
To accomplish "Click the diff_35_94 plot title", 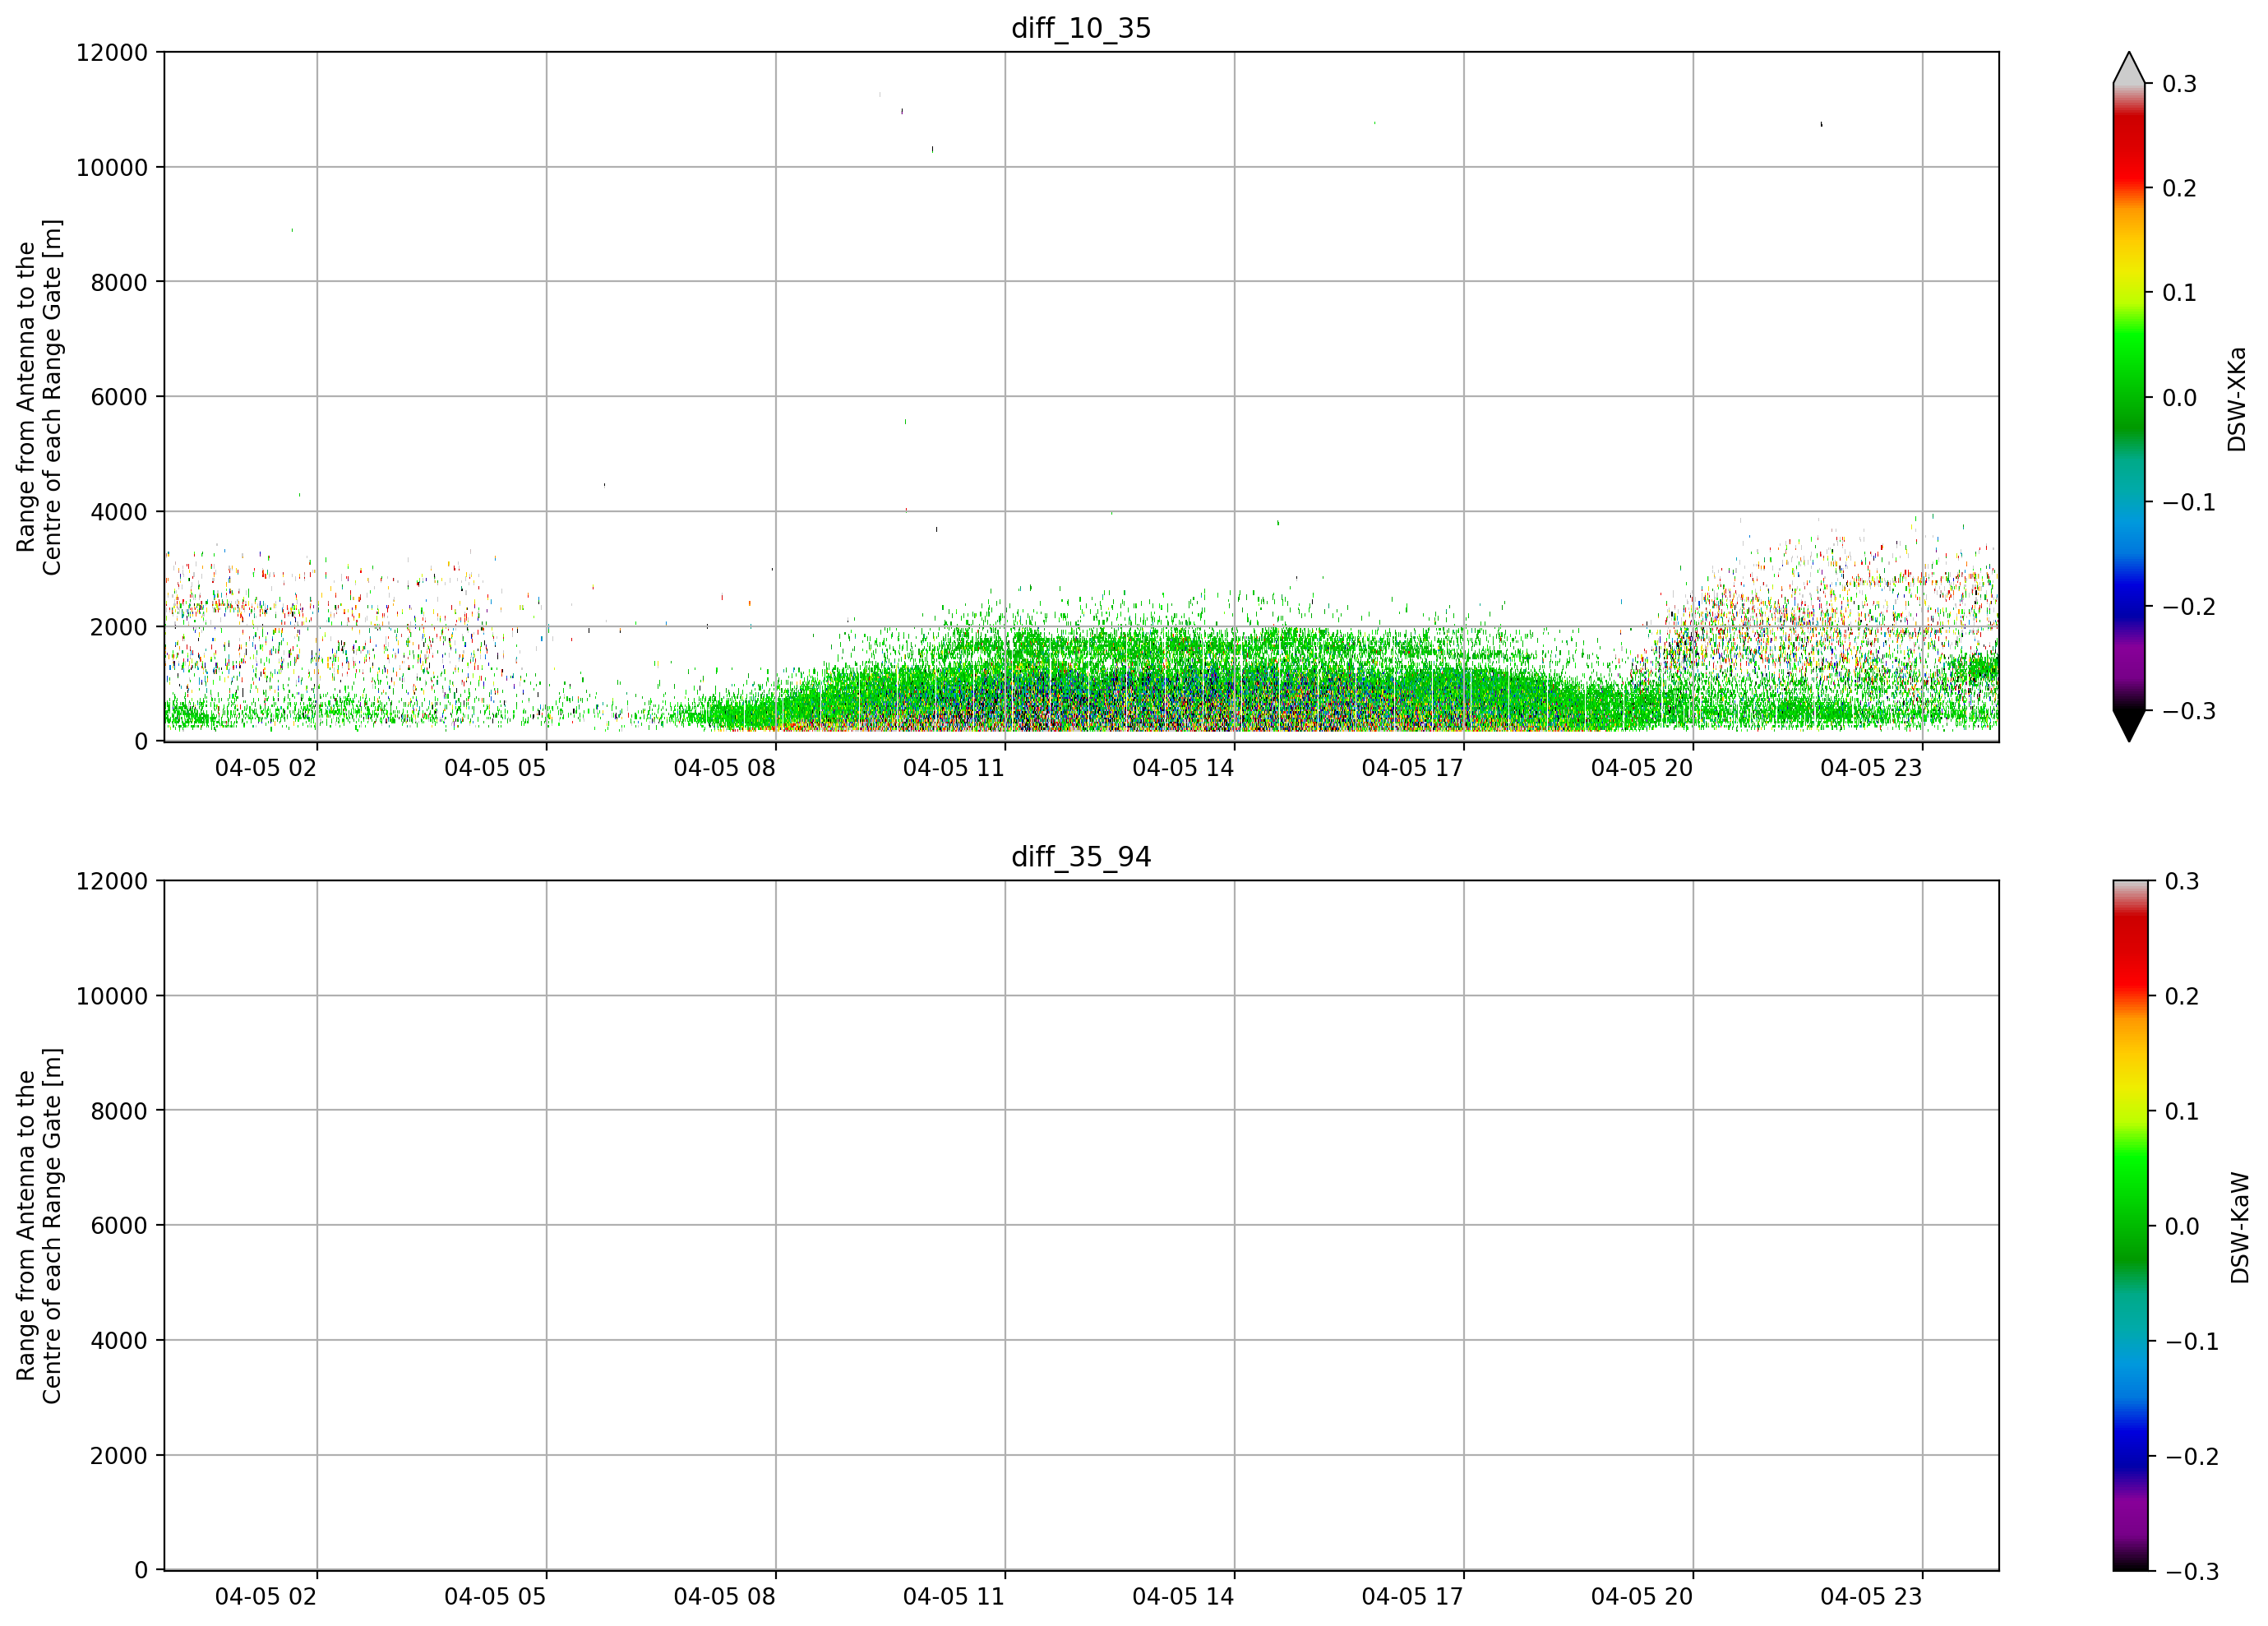I will click(x=1081, y=857).
